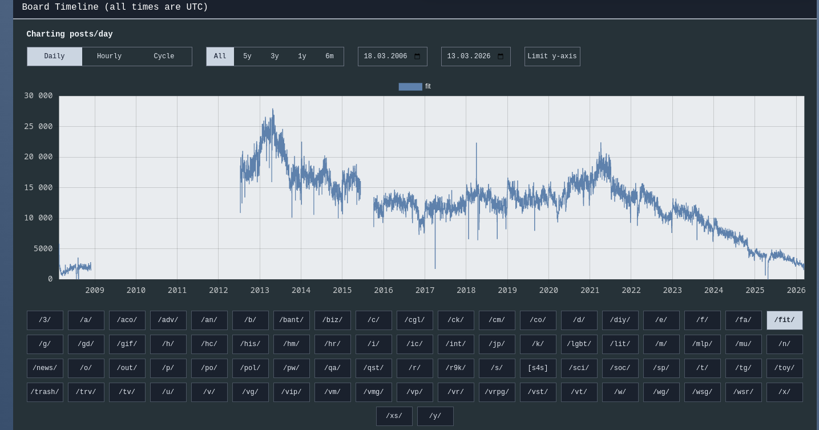
Task: View the /trv/ board stats
Action: (86, 392)
